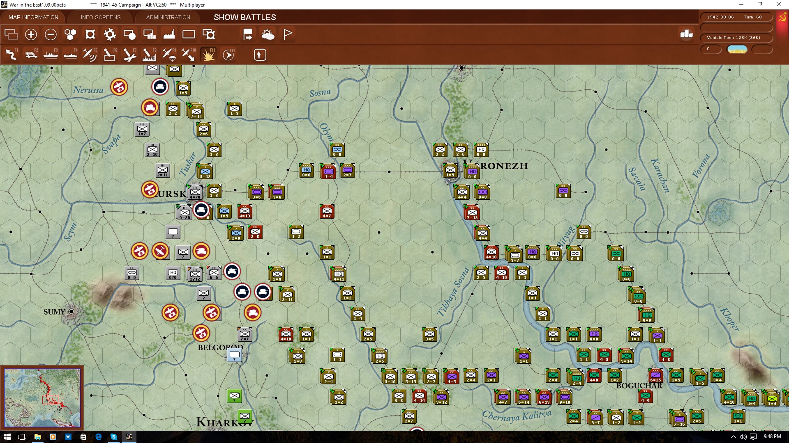
Task: Open the Windows Start menu
Action: (x=7, y=437)
